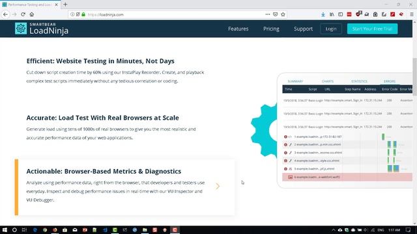
Task: Open Microsoft Store from taskbar
Action: (x=65, y=229)
